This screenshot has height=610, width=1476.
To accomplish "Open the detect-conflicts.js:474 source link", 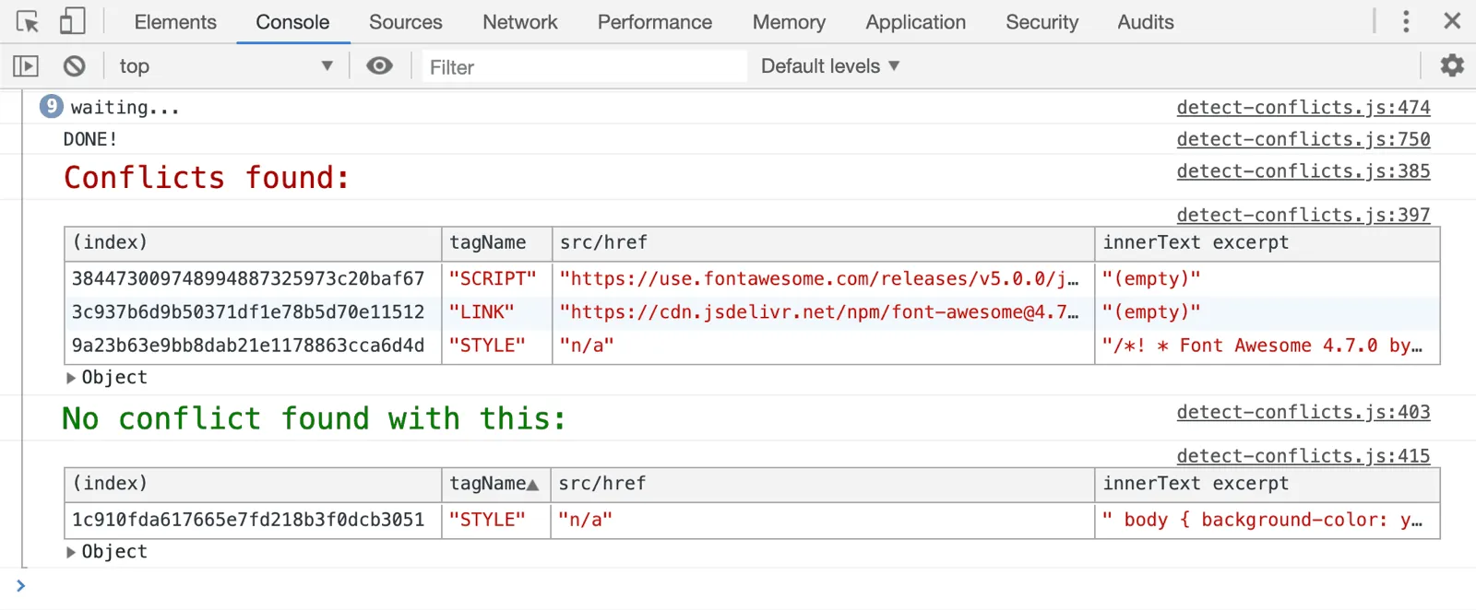I will [x=1303, y=108].
